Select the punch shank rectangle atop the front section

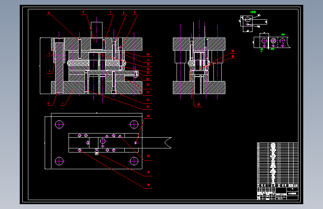(96, 30)
